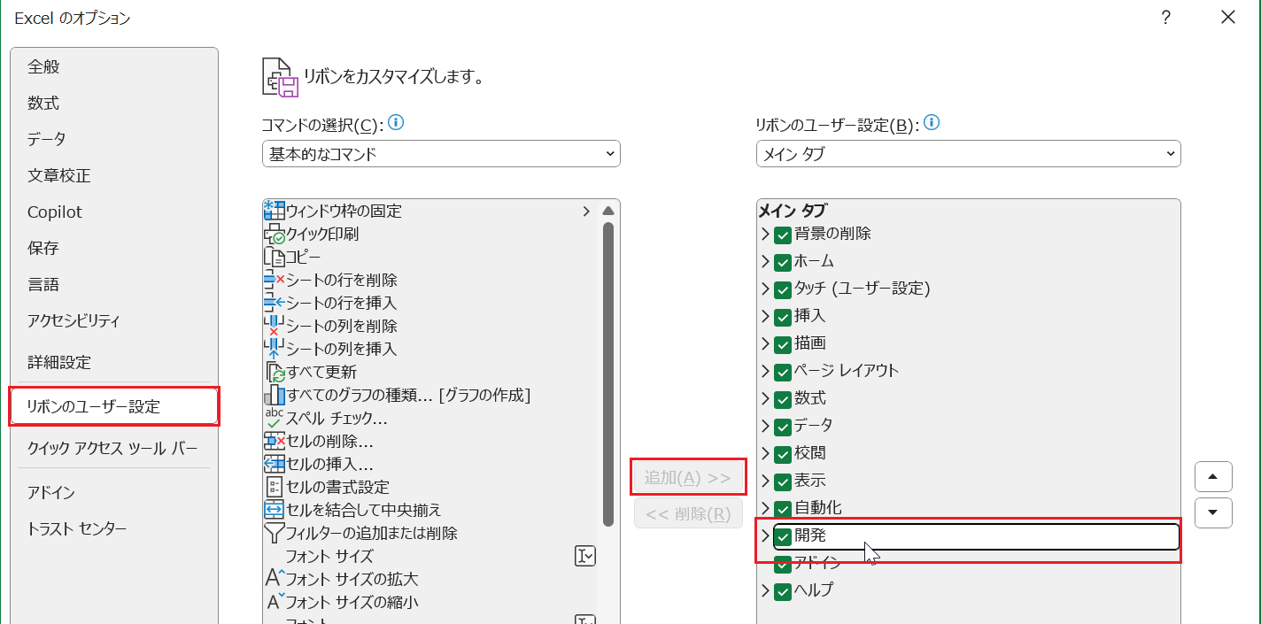
Task: Click the Copy (コピー) command icon
Action: pos(274,258)
